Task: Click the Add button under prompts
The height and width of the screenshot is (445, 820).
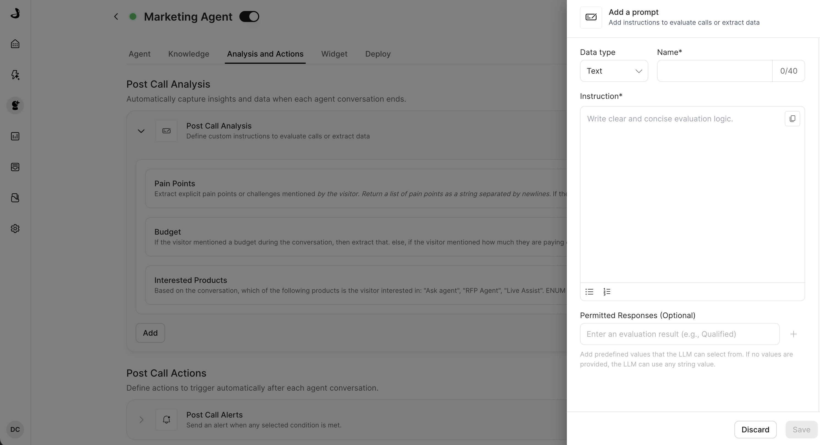Action: coord(150,333)
